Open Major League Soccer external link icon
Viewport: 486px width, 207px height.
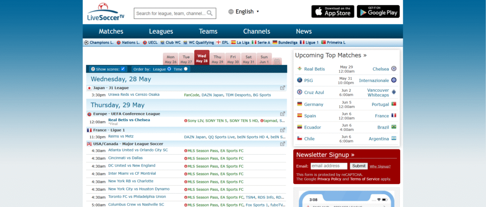coord(283,144)
